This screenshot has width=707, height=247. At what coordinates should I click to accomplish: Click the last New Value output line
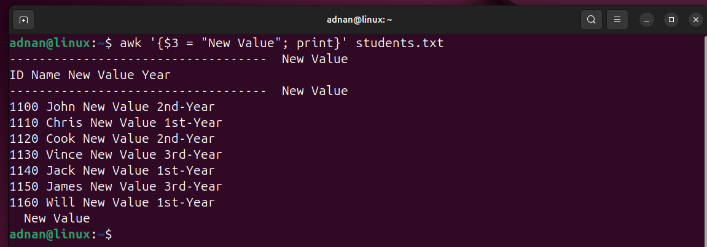[x=57, y=219]
